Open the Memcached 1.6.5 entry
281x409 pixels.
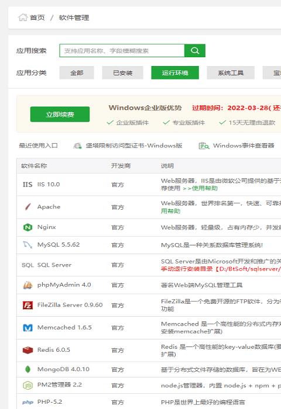(x=64, y=327)
